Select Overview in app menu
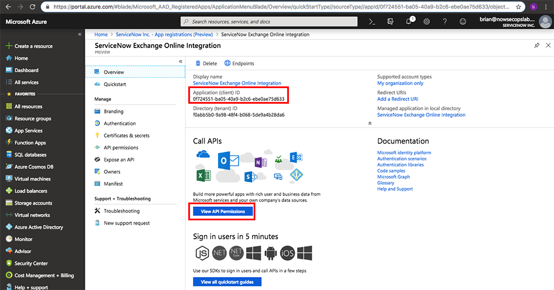 [x=135, y=72]
